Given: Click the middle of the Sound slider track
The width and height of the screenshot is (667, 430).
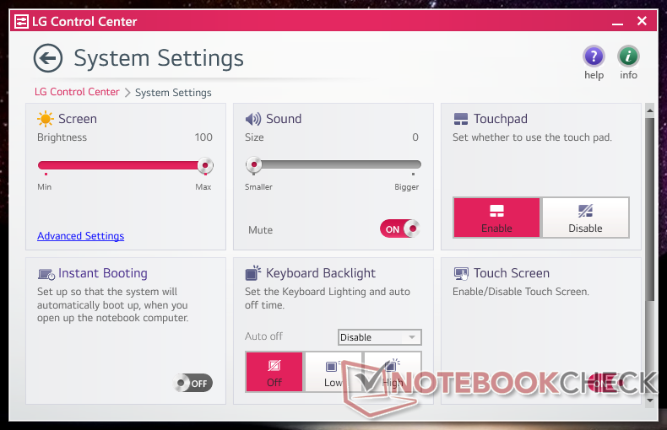Looking at the screenshot, I should 333,165.
